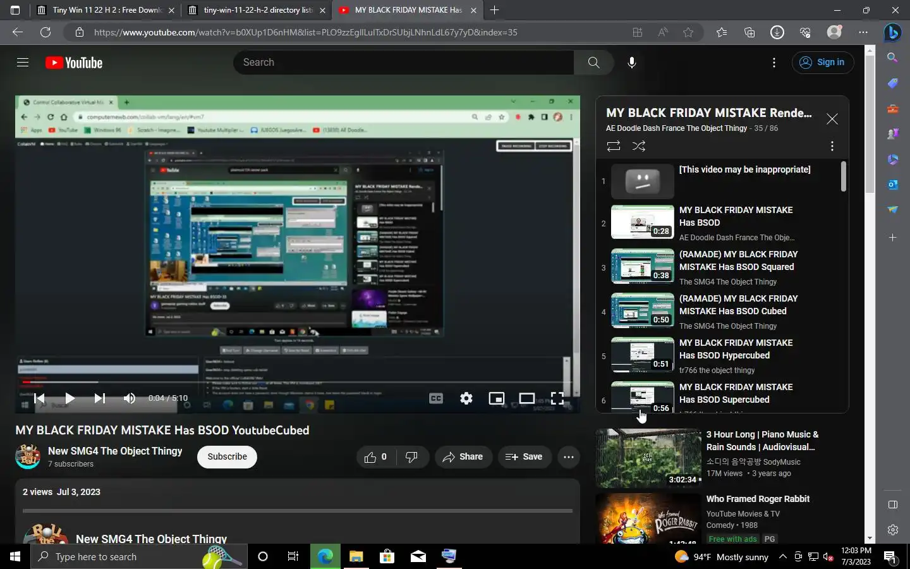
Task: Open Edge sidebar settings gear
Action: [x=892, y=530]
